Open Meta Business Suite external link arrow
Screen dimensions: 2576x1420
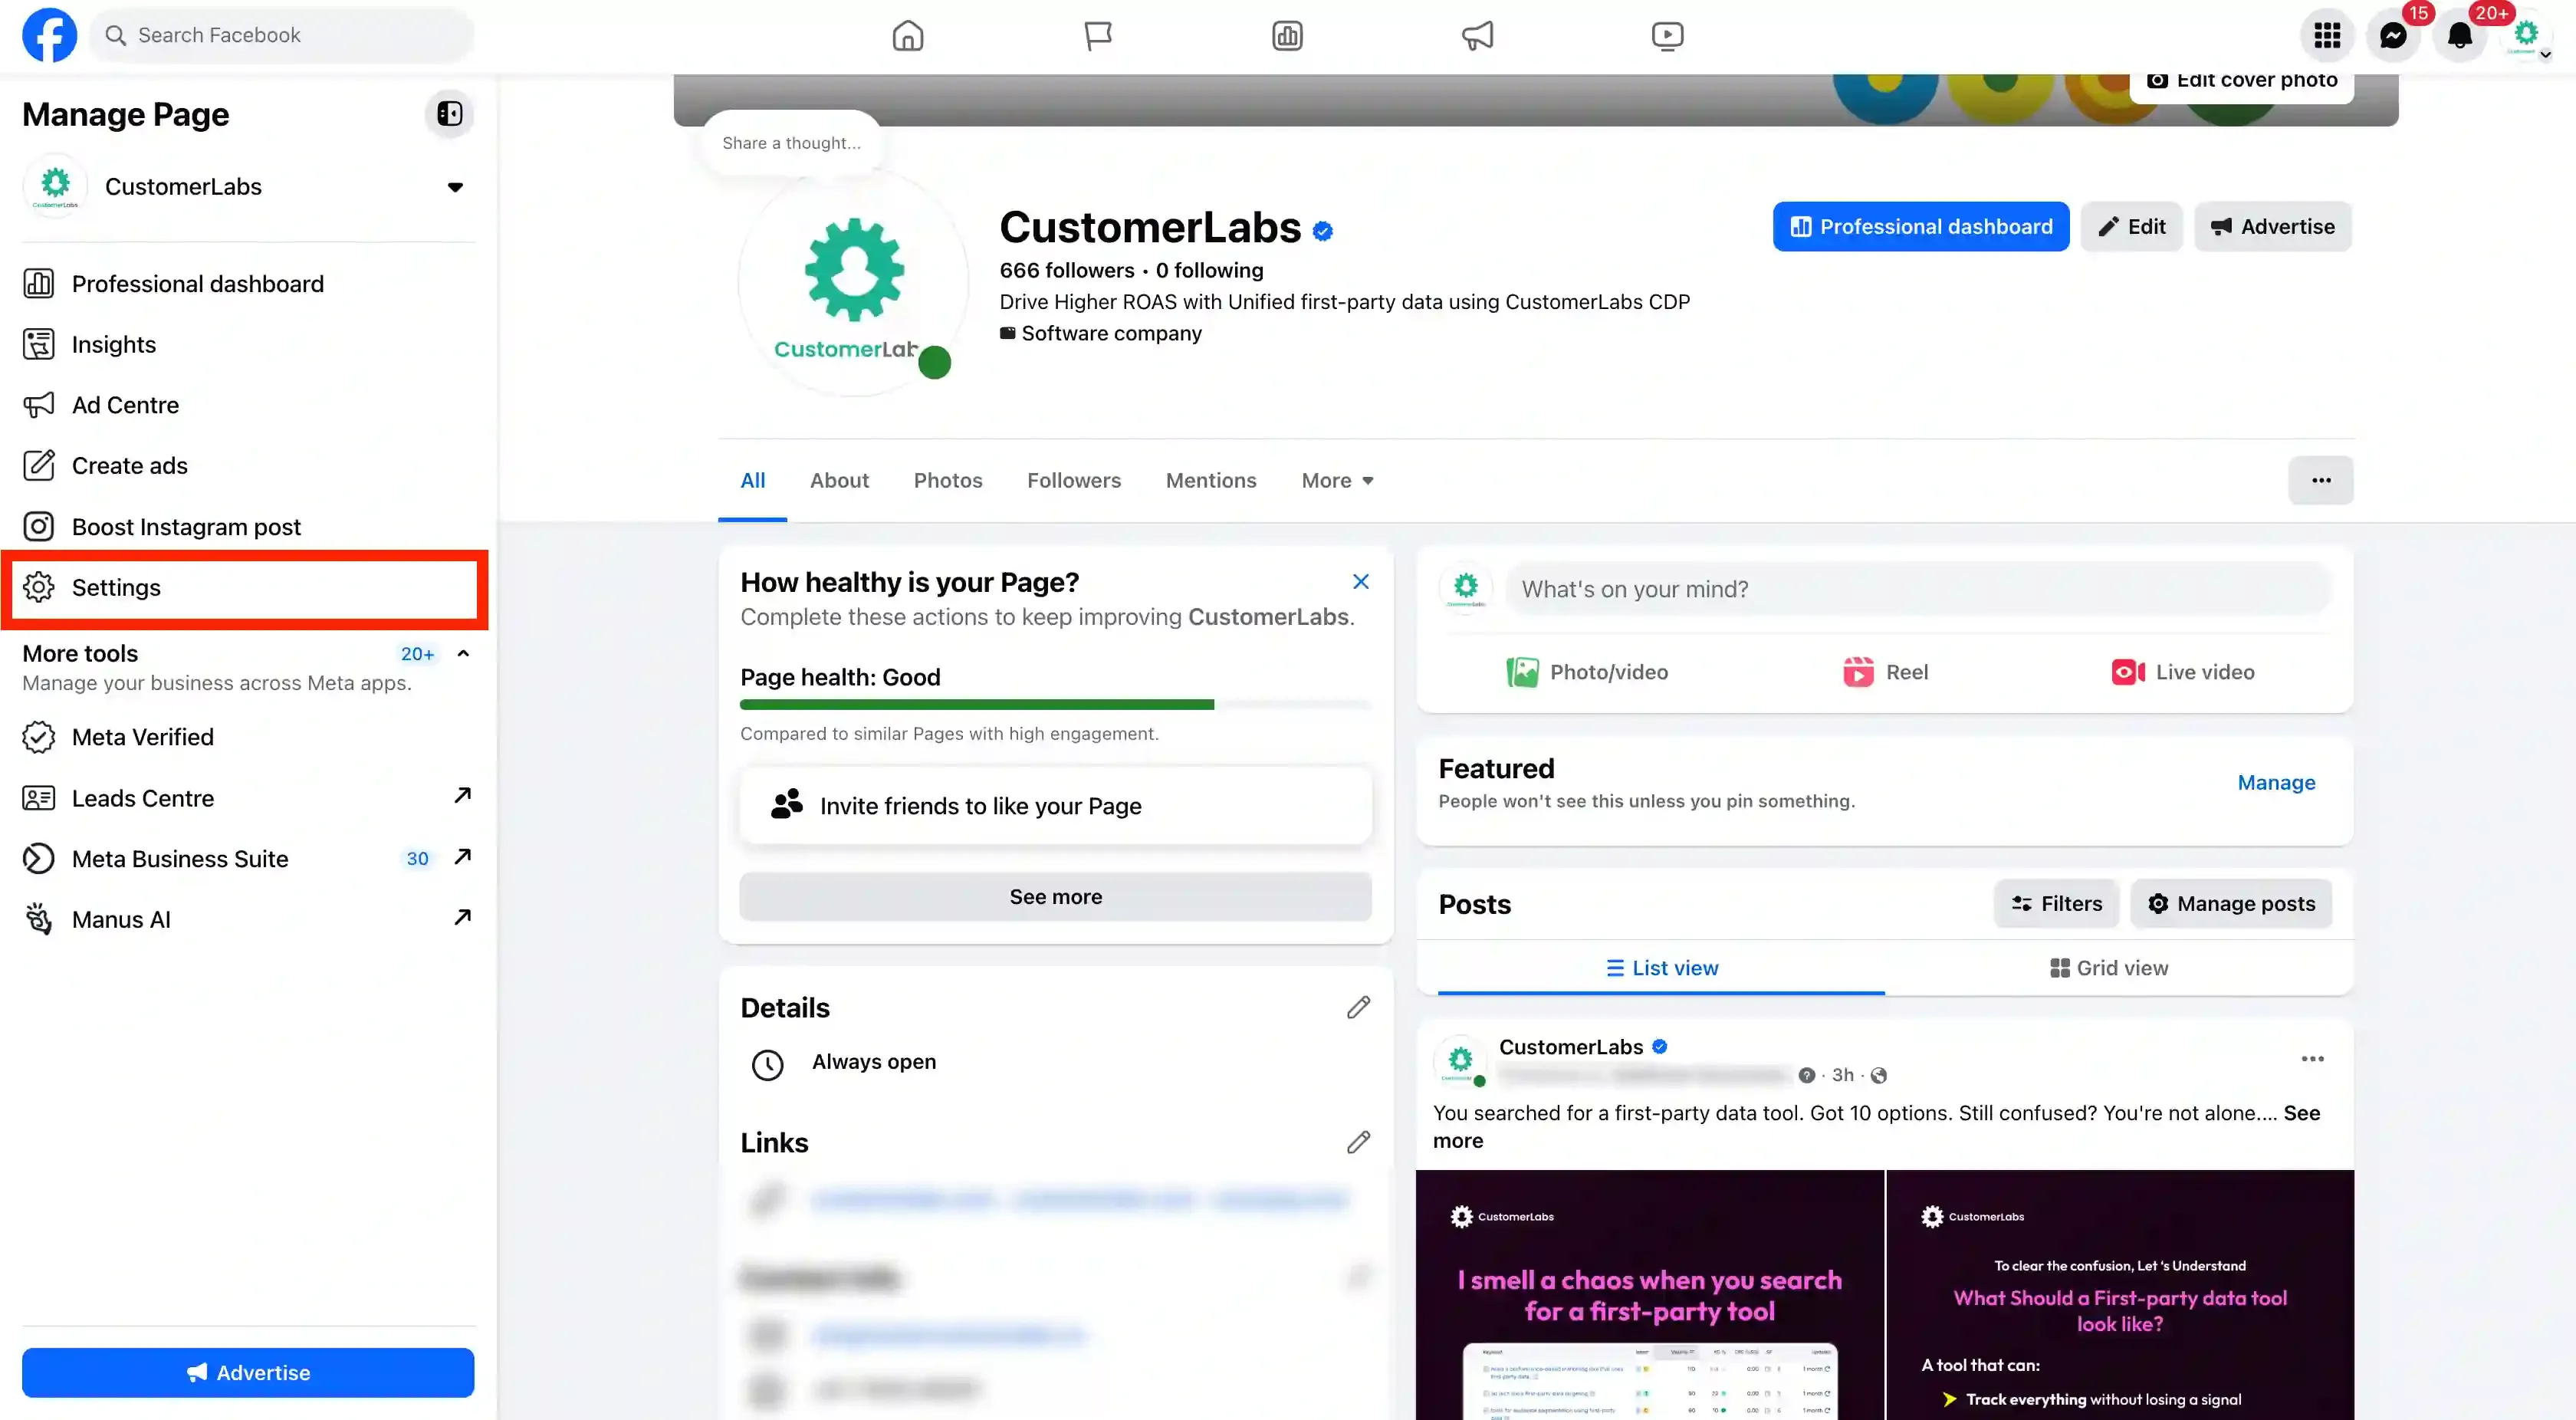462,857
